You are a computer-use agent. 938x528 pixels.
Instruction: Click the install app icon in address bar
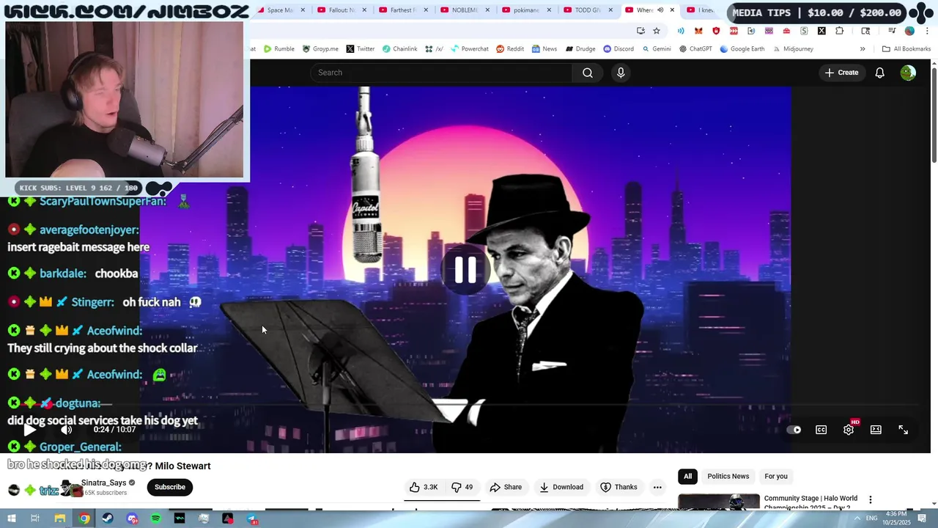point(640,31)
